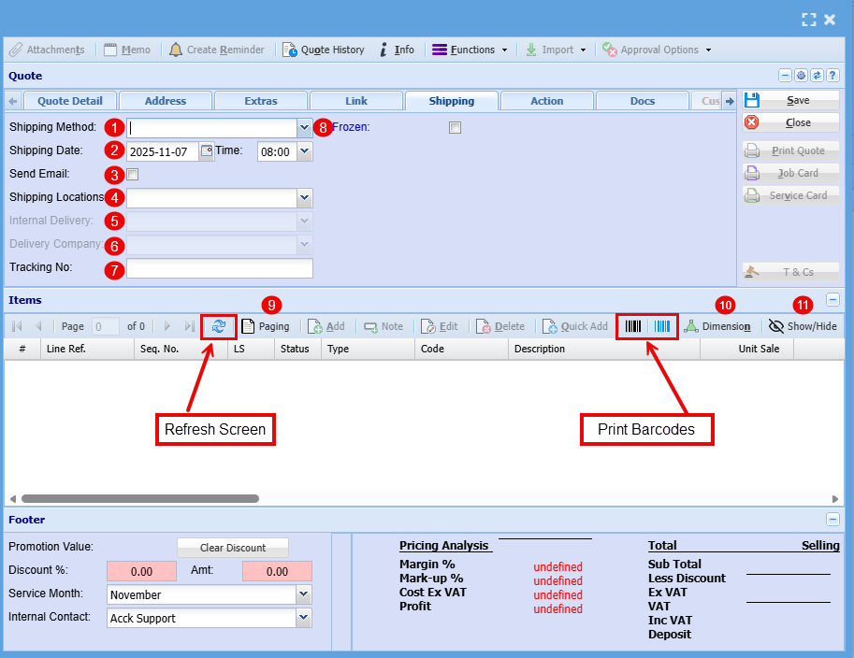Print barcodes with the black barcode icon
This screenshot has height=658, width=854.
point(633,326)
